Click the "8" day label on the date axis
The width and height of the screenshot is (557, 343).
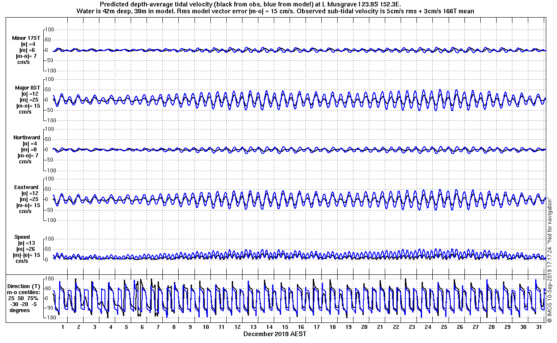[174, 327]
